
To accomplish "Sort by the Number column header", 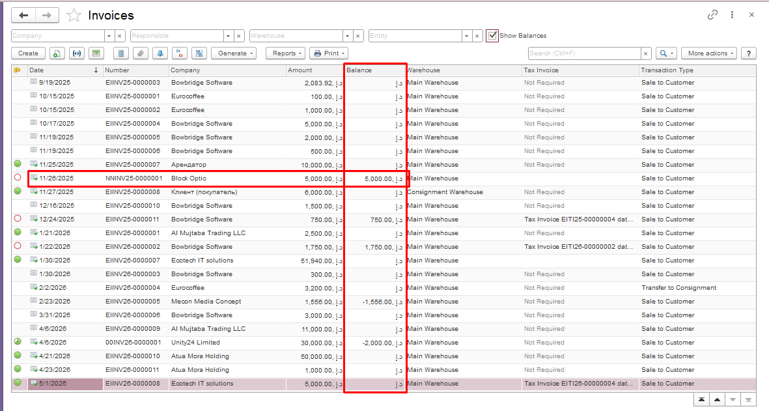I will pos(136,70).
